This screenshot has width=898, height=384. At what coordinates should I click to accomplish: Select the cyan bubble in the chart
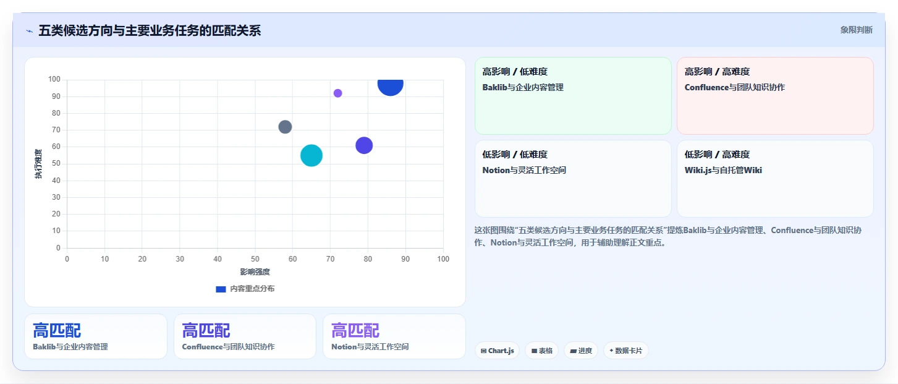[311, 155]
